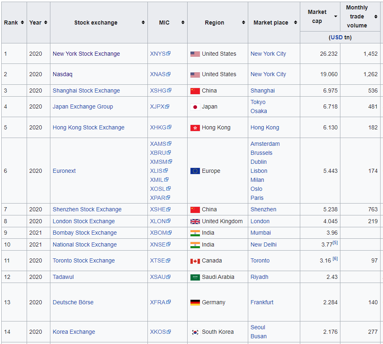Sort by Market cap descending arrow

point(335,16)
